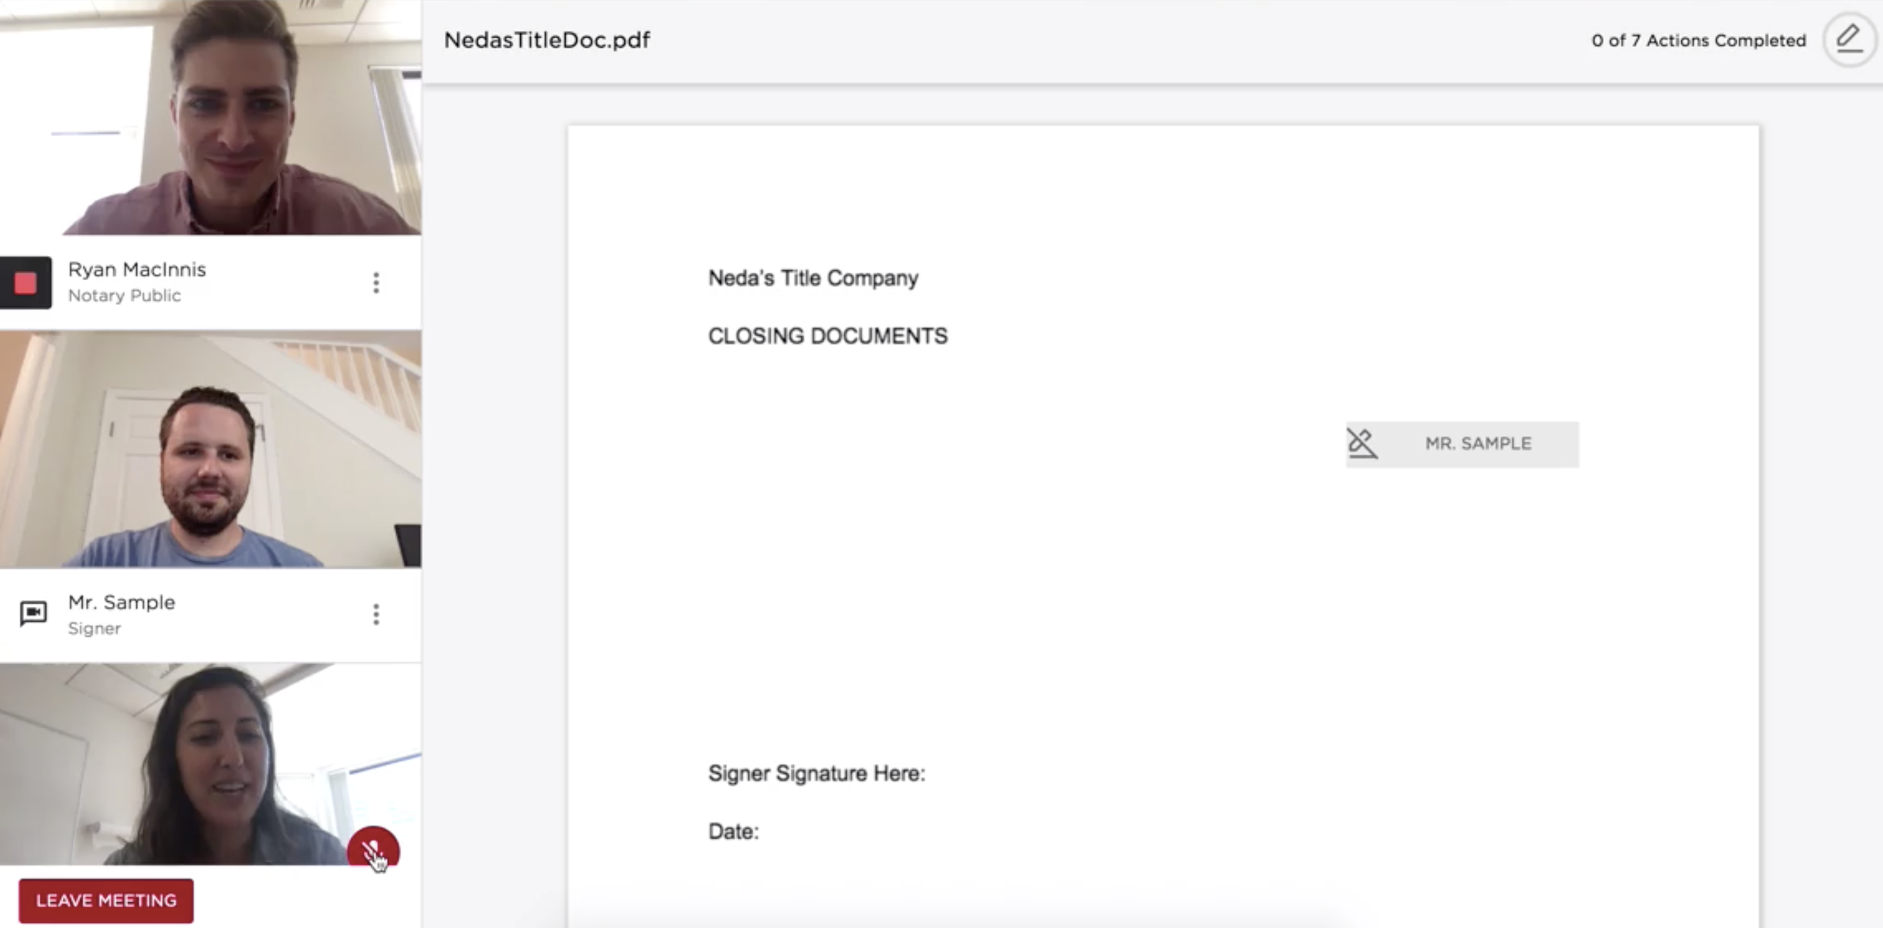
Task: Select Ryan MacInnis's video thumbnail
Action: pyautogui.click(x=210, y=117)
